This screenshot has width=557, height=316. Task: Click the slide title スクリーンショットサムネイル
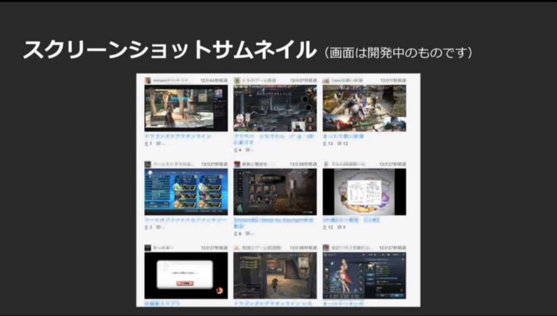[170, 49]
